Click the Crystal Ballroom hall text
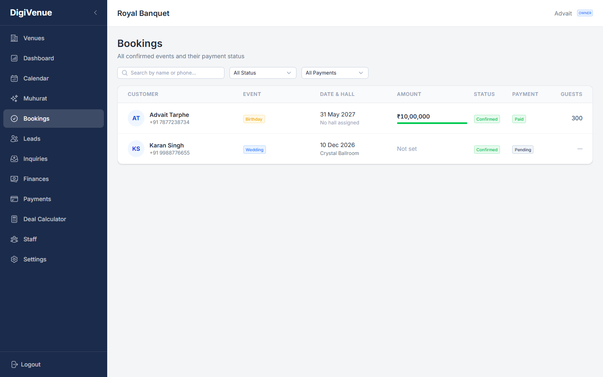 pyautogui.click(x=340, y=153)
